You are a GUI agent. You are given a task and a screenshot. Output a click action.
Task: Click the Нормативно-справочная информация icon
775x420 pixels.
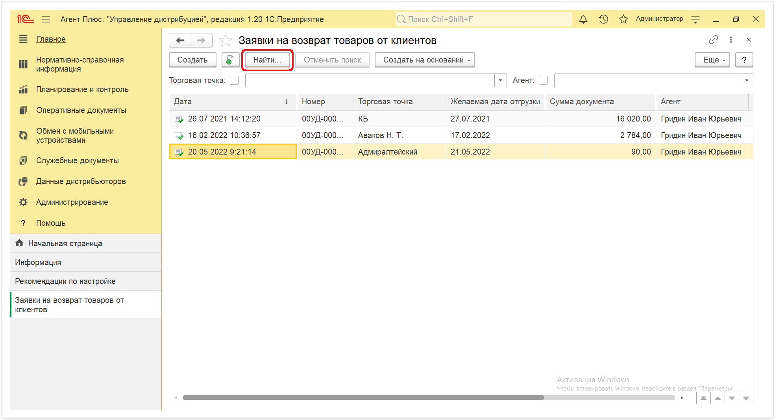pos(23,64)
